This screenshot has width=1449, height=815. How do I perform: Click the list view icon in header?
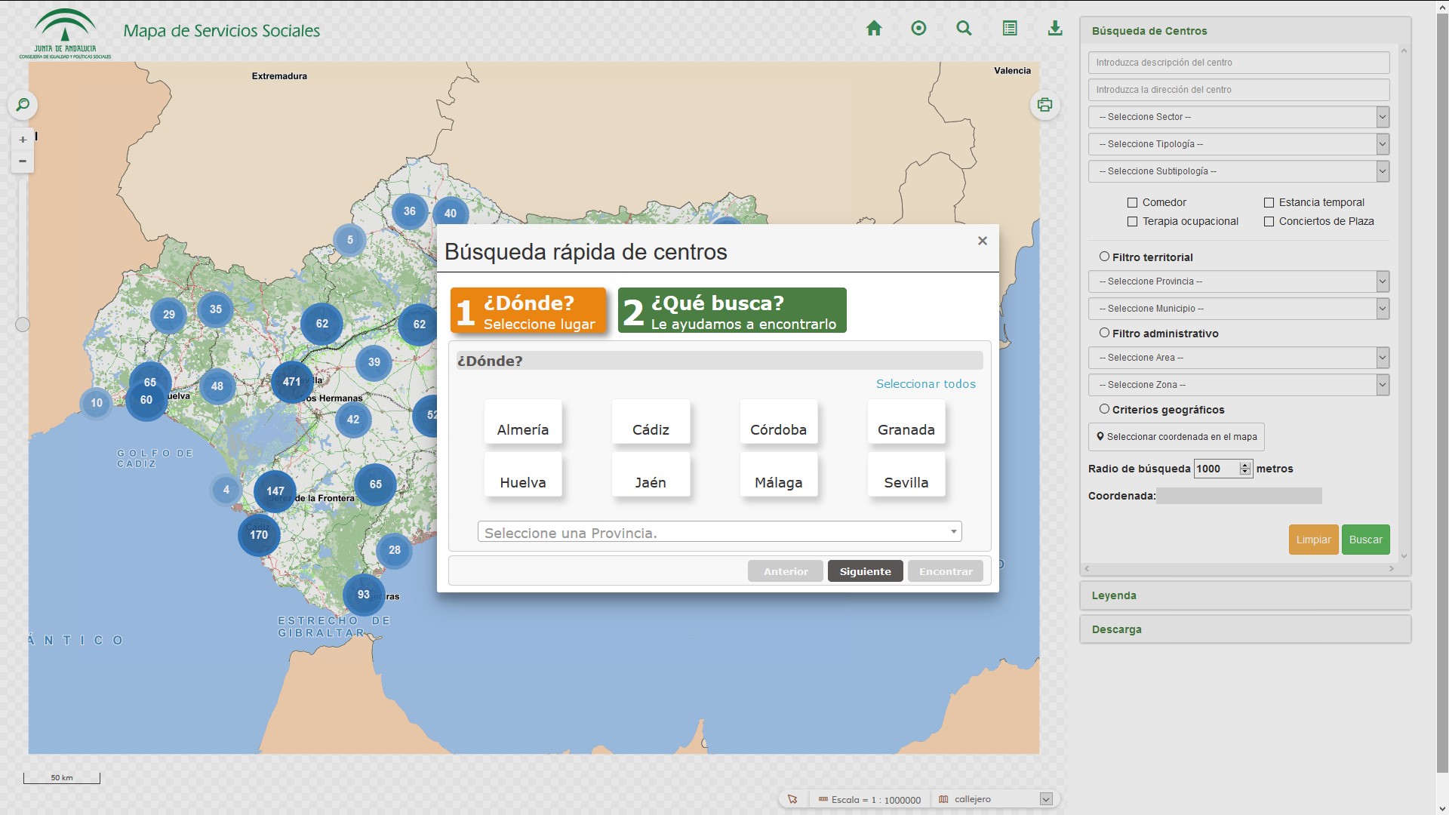1010,29
